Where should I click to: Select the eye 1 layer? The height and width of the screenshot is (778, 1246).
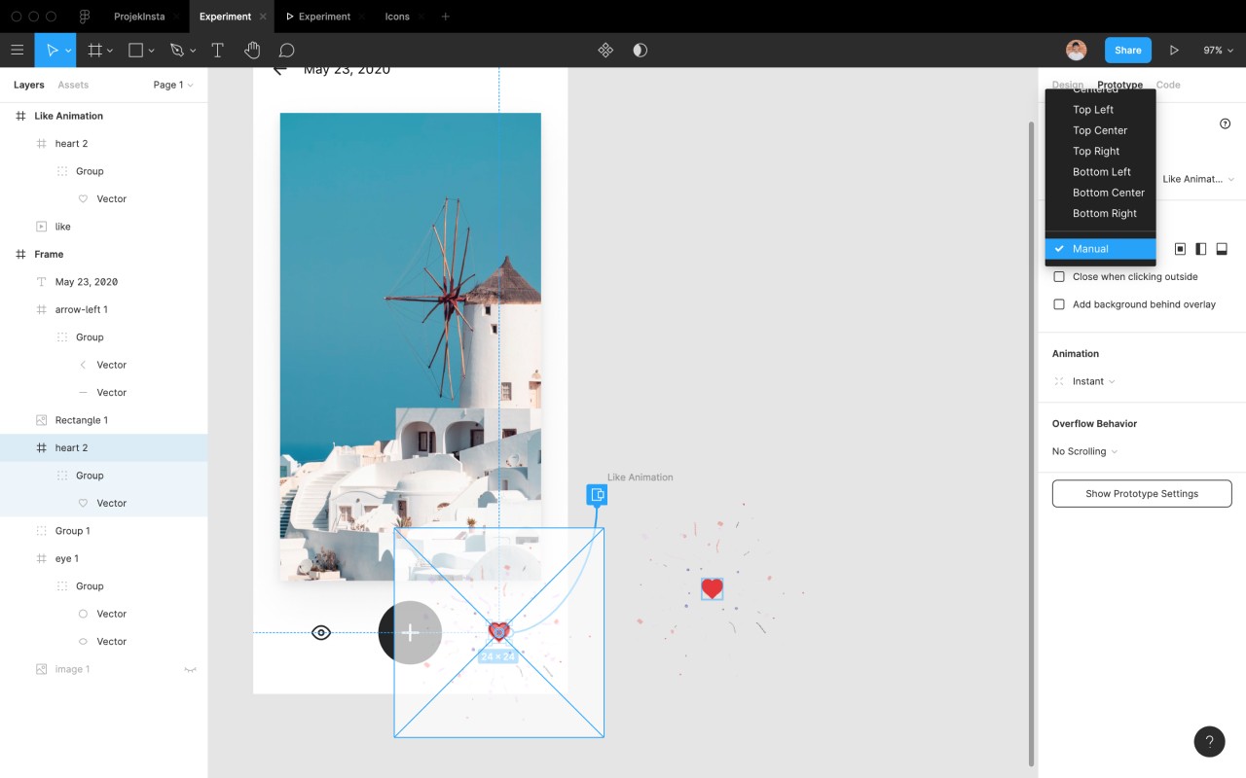103,558
